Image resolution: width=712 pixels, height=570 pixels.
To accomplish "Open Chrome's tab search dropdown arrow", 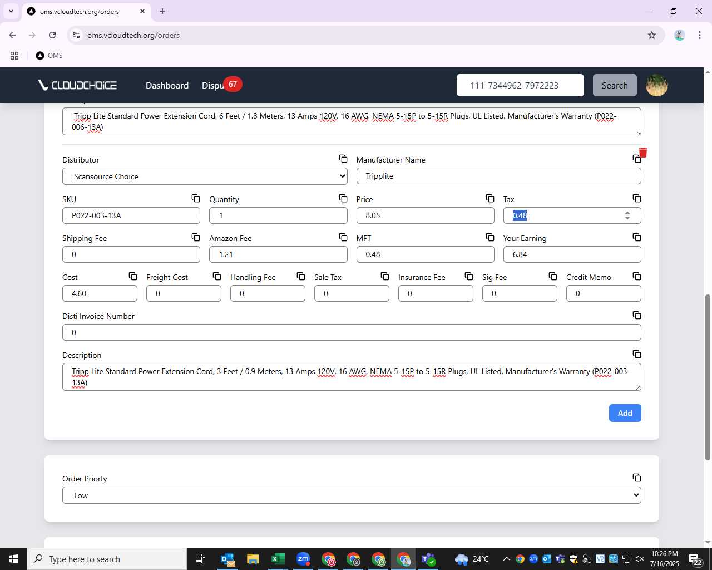I will coord(11,11).
